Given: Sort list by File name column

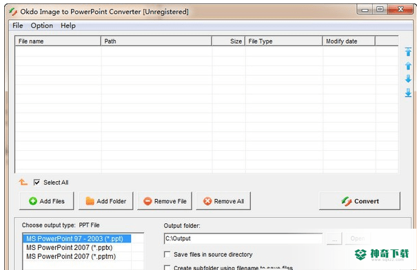Looking at the screenshot, I should click(x=58, y=41).
